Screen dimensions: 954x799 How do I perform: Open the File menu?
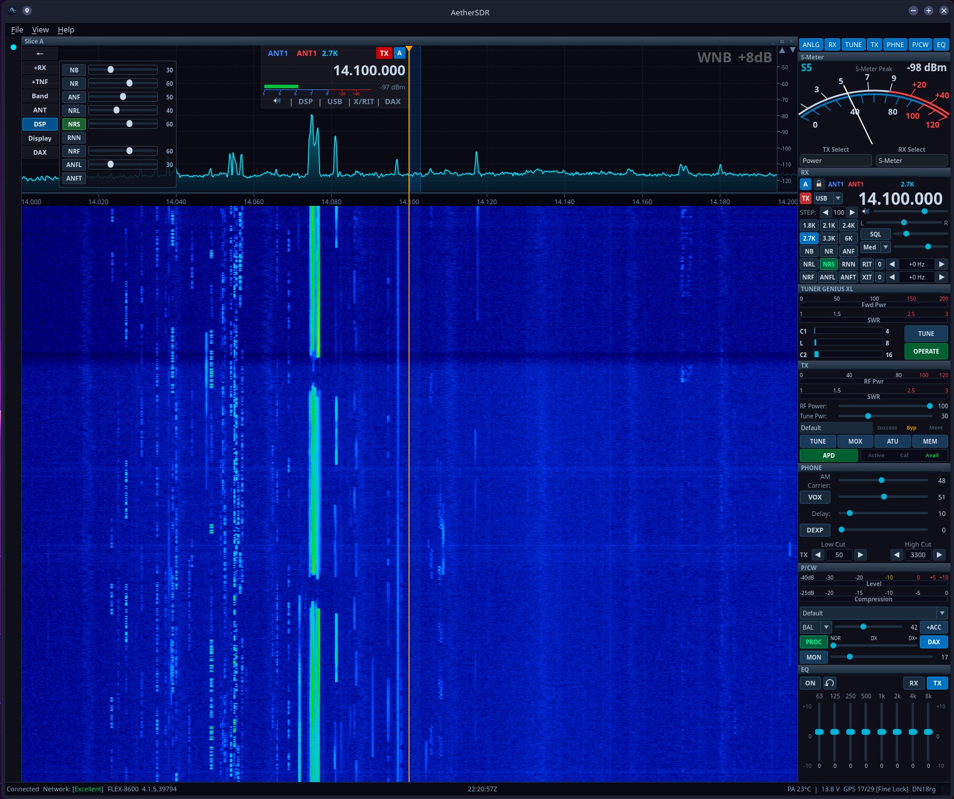point(17,29)
